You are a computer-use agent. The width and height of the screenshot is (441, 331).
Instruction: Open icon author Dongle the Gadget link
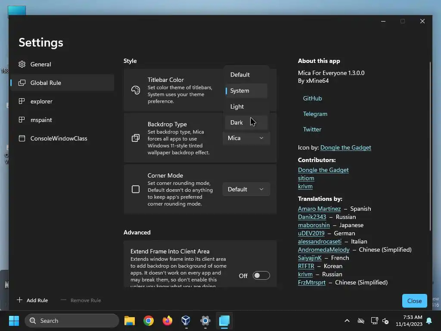click(x=346, y=147)
